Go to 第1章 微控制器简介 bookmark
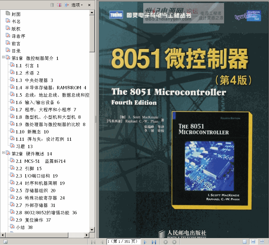 [x=35, y=58]
